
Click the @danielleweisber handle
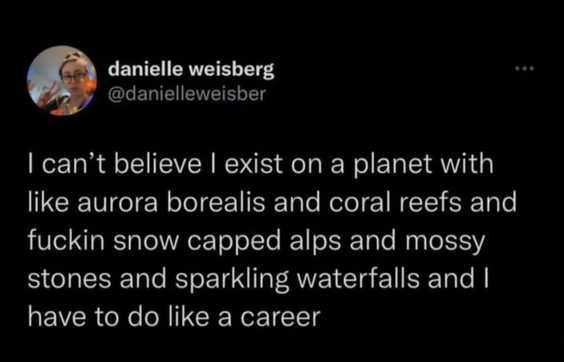click(x=187, y=94)
